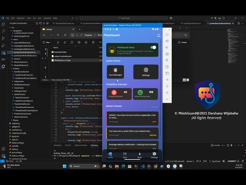Expand the NotificationScreen folder
The image size is (246, 185).
click(x=21, y=85)
